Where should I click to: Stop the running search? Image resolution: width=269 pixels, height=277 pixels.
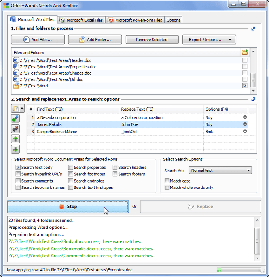[68, 207]
